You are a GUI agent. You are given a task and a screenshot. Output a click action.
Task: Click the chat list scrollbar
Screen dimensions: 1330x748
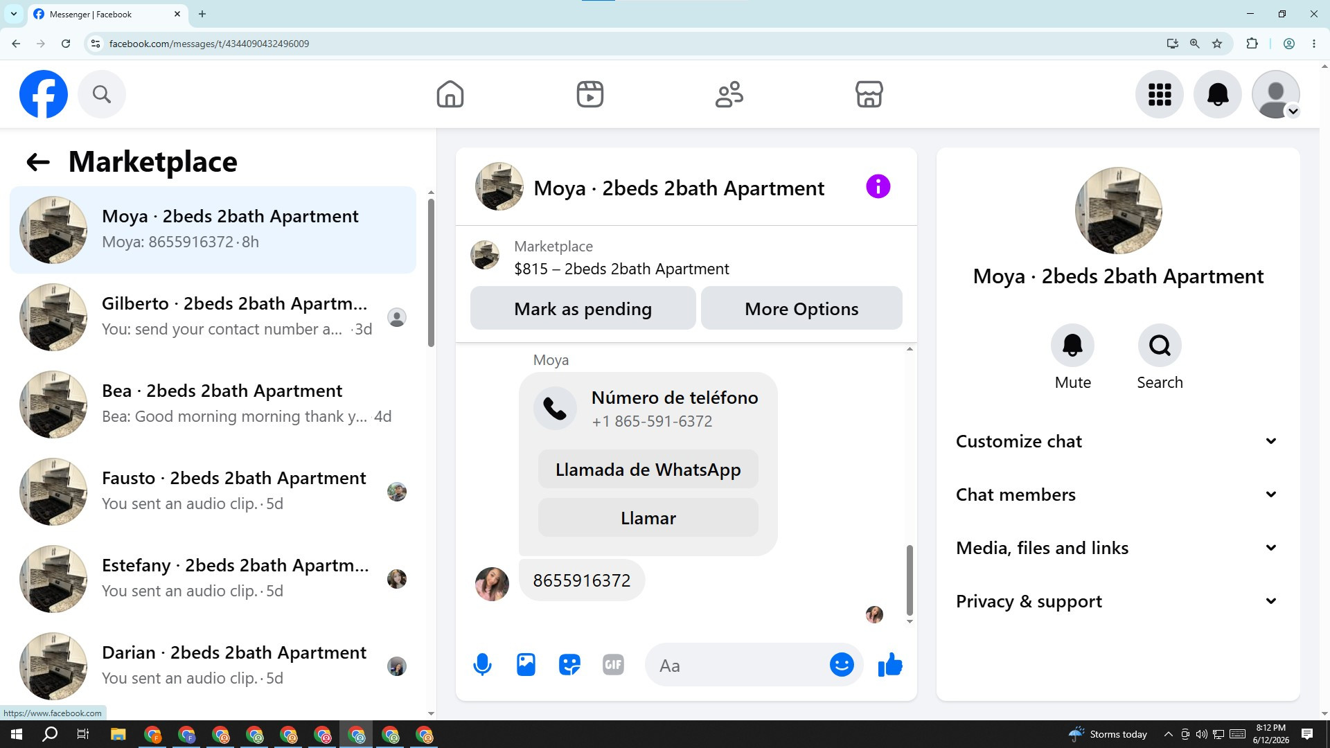coord(431,273)
